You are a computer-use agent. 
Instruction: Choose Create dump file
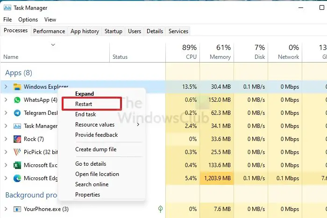point(96,149)
